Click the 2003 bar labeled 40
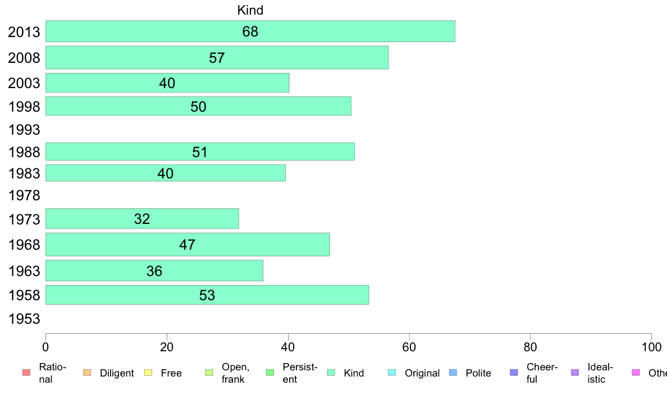This screenshot has height=413, width=667. [x=167, y=82]
